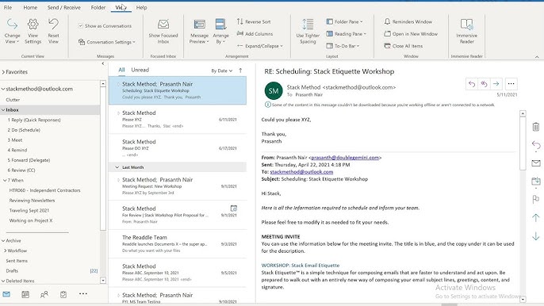
Task: Click the prasanth@doublegemini.com email link
Action: pyautogui.click(x=345, y=158)
